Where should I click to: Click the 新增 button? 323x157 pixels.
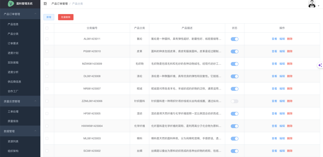point(49,17)
